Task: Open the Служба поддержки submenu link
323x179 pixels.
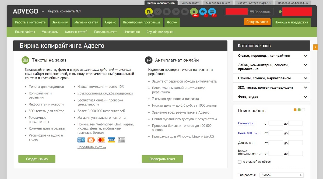Action: click(160, 32)
